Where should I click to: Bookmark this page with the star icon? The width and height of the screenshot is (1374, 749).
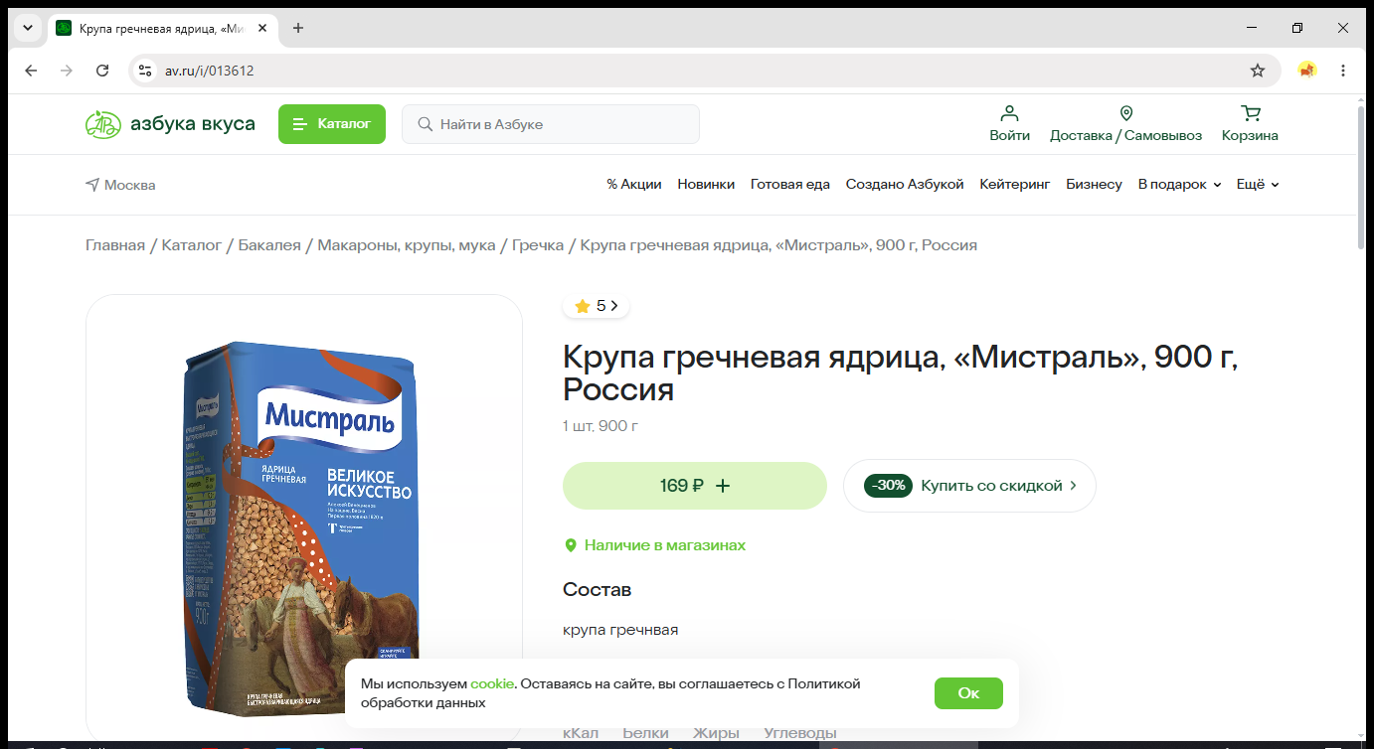(x=1258, y=71)
